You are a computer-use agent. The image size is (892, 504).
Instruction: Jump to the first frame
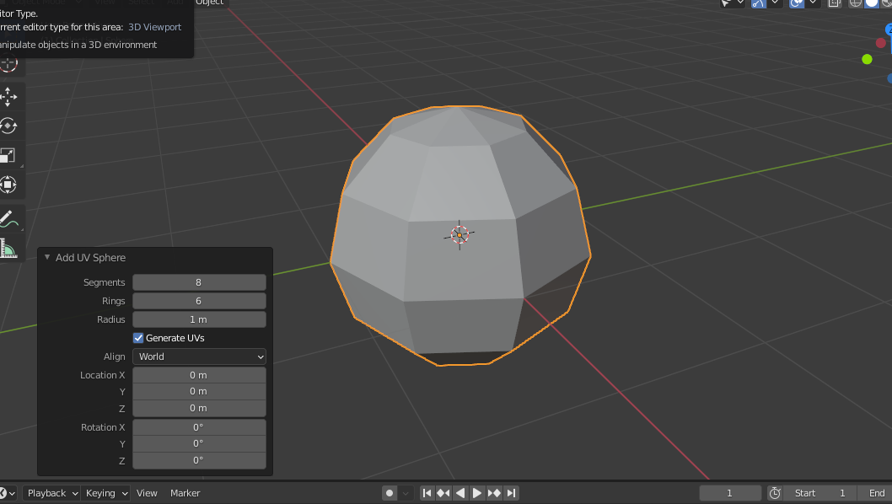point(427,493)
